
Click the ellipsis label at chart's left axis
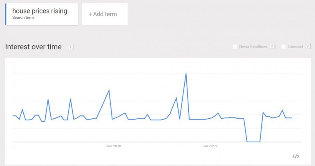[x=14, y=146]
